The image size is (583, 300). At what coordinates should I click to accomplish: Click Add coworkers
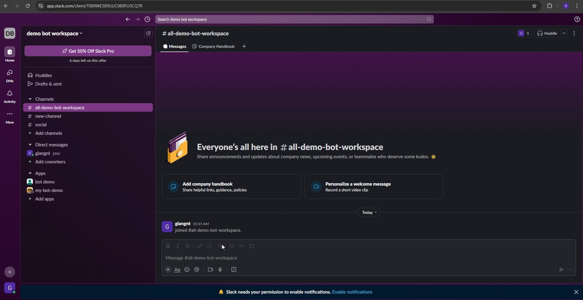[88, 162]
